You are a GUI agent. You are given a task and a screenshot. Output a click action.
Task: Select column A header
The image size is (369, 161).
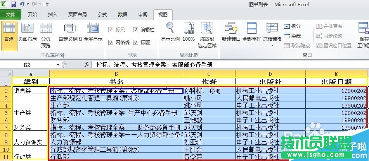(x=31, y=74)
